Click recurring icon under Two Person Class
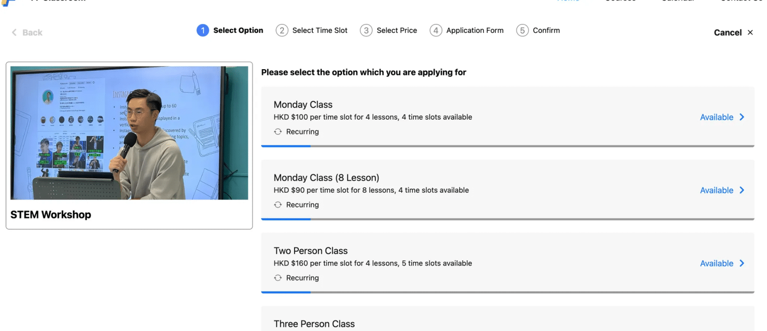The height and width of the screenshot is (331, 767). (x=278, y=278)
